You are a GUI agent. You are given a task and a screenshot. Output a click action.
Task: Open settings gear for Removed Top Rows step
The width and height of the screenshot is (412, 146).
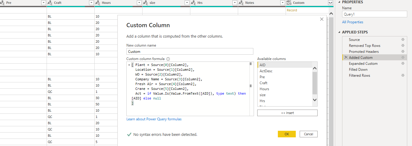point(403,46)
